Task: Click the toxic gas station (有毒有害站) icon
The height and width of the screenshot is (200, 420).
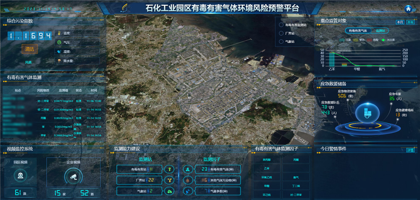Action: click(x=169, y=169)
